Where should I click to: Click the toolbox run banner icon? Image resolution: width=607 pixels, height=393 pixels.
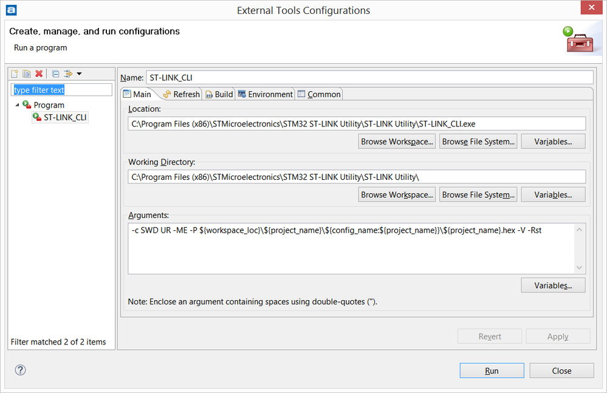578,39
